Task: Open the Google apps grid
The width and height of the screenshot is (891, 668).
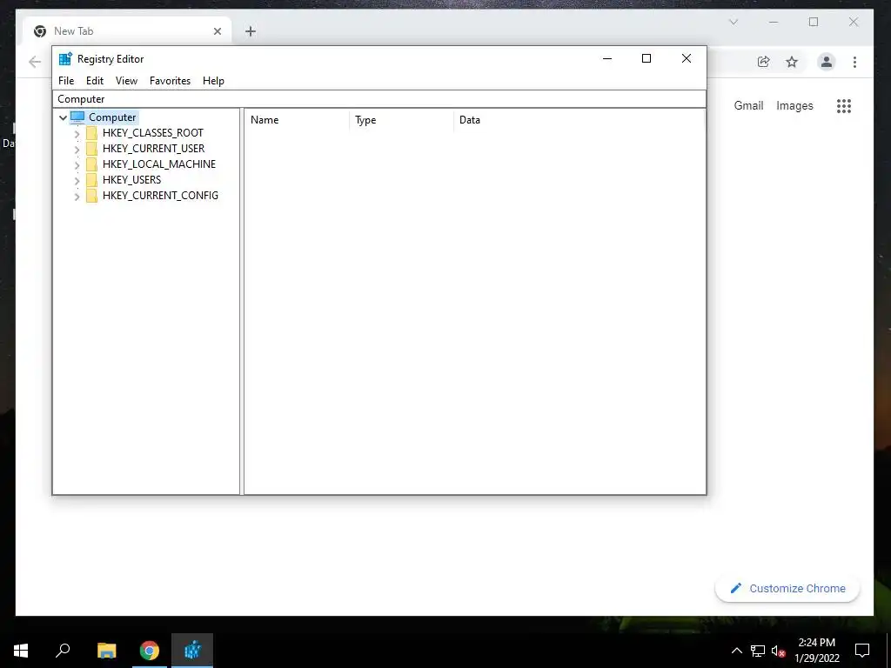Action: coord(844,105)
